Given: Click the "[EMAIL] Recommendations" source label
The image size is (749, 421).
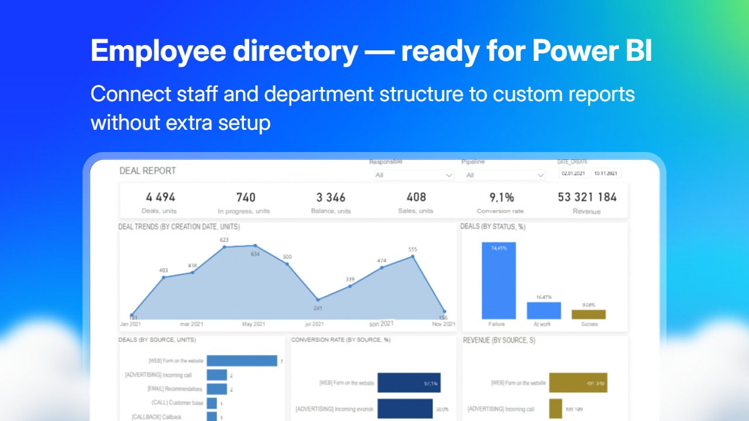Looking at the screenshot, I should click(175, 389).
